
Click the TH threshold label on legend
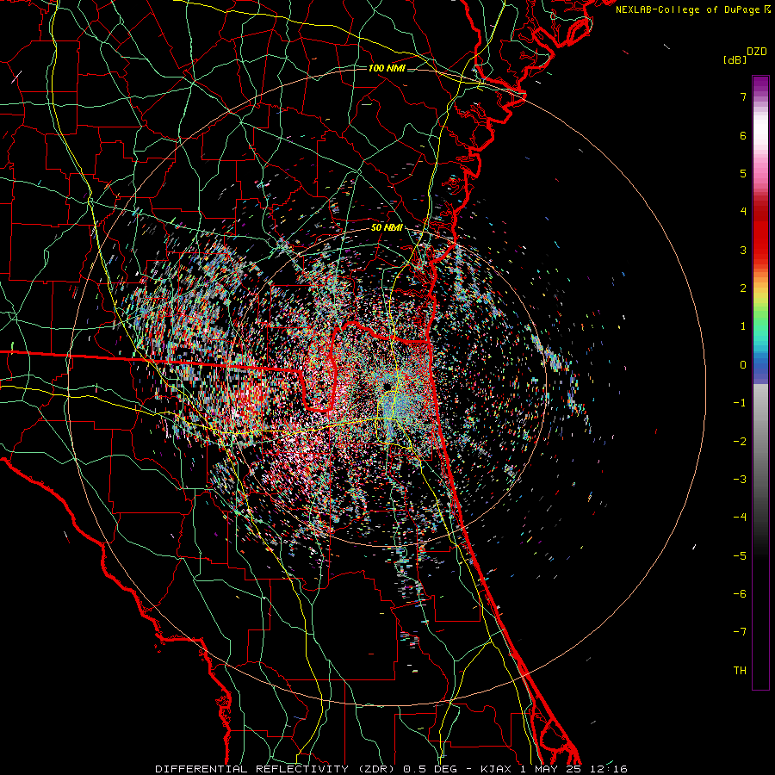740,671
